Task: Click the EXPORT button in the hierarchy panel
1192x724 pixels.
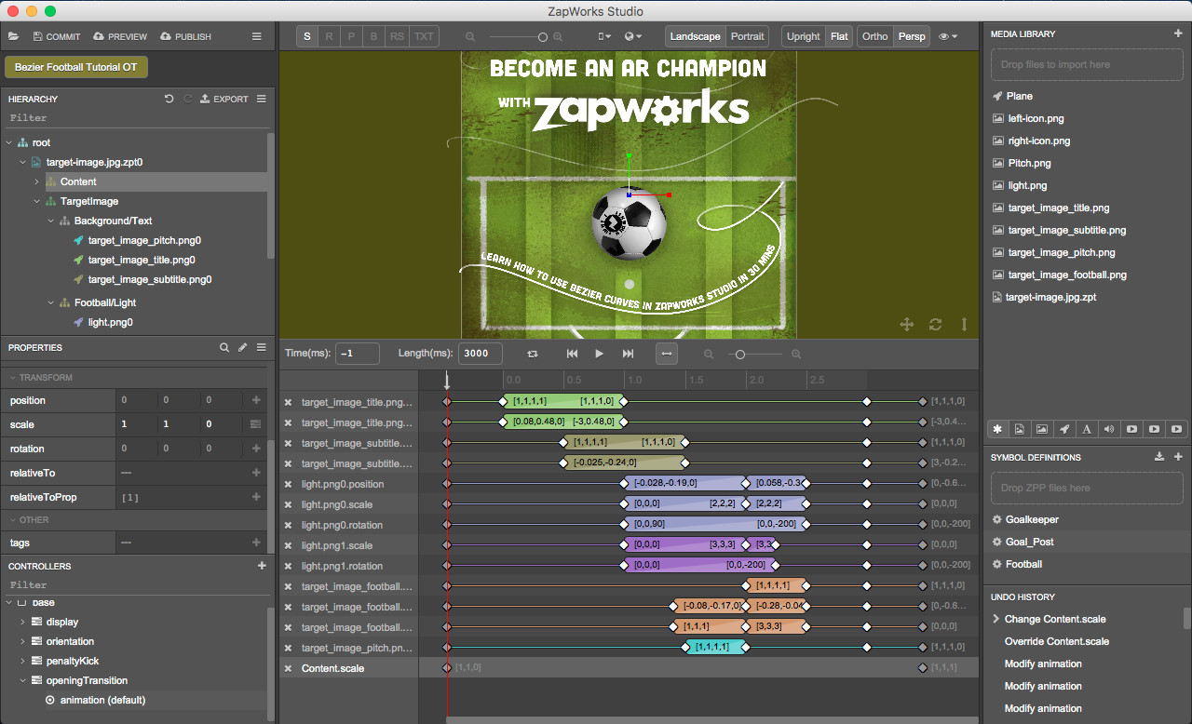Action: coord(225,99)
